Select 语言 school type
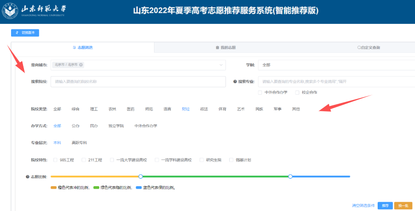The width and height of the screenshot is (415, 211). click(x=167, y=109)
